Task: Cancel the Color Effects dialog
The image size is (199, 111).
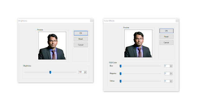Action: [x=166, y=43]
